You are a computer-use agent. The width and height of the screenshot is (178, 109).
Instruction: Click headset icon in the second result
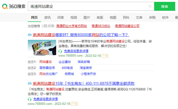30,99
